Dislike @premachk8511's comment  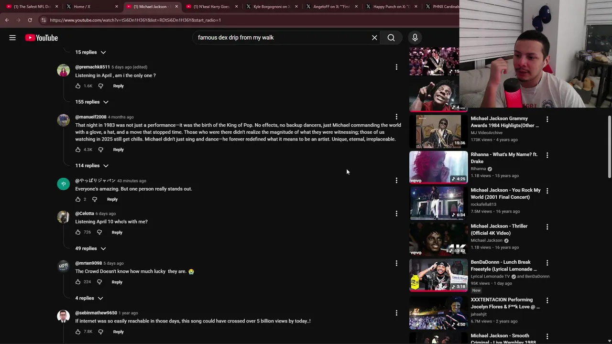pos(100,86)
